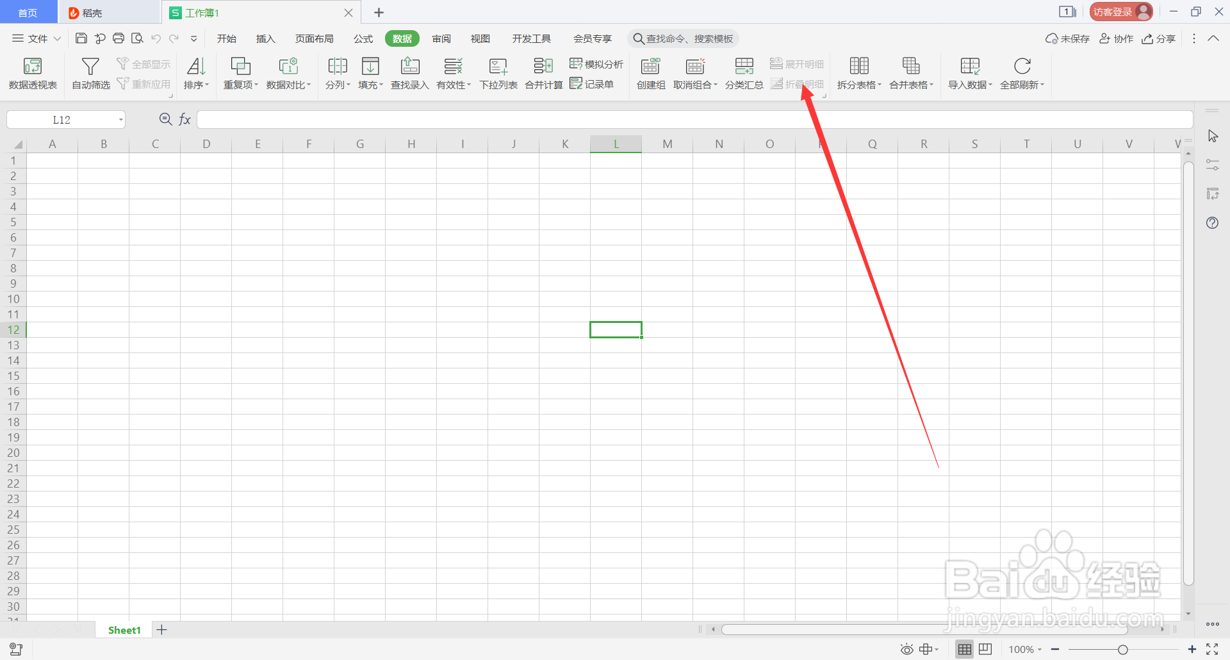Select the column L header

616,144
